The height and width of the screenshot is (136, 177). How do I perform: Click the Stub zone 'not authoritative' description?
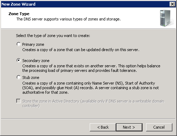point(90,88)
